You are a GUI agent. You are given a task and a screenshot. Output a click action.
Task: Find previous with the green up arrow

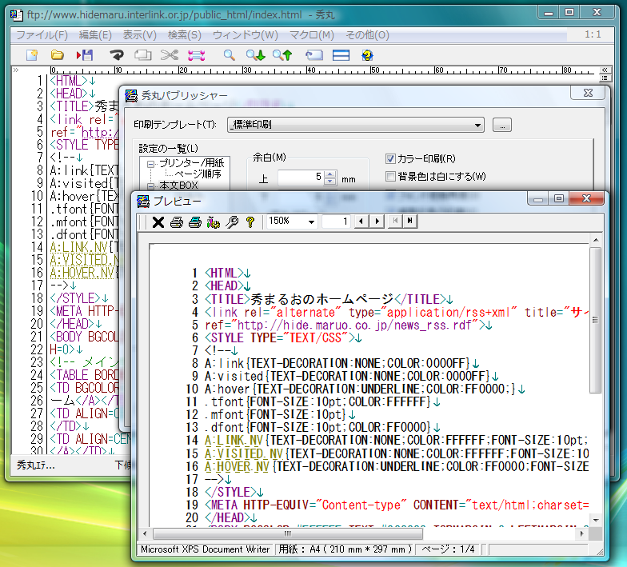click(x=282, y=55)
